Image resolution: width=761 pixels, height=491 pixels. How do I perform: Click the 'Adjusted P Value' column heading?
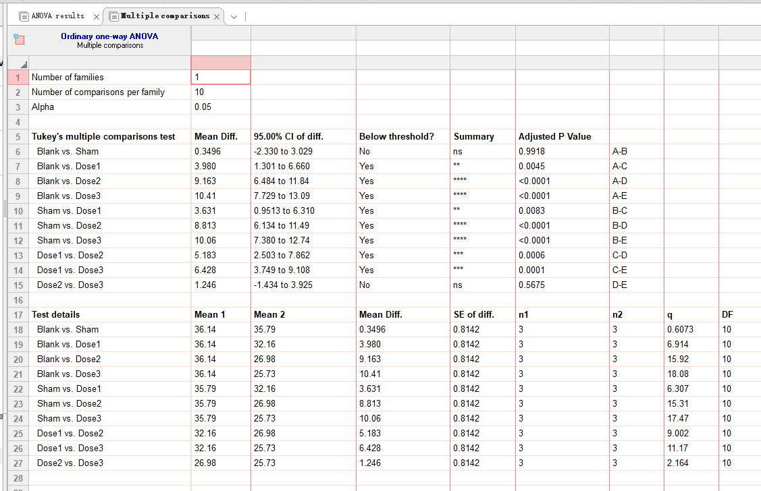(x=555, y=137)
